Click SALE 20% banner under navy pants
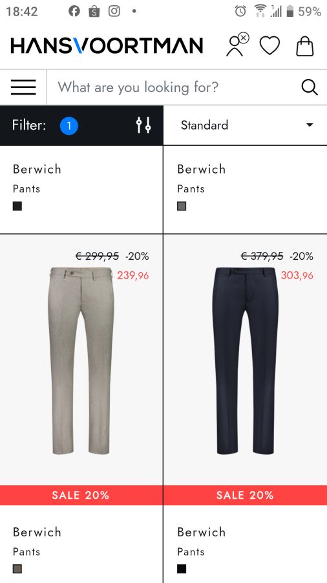327x583 pixels. click(245, 496)
